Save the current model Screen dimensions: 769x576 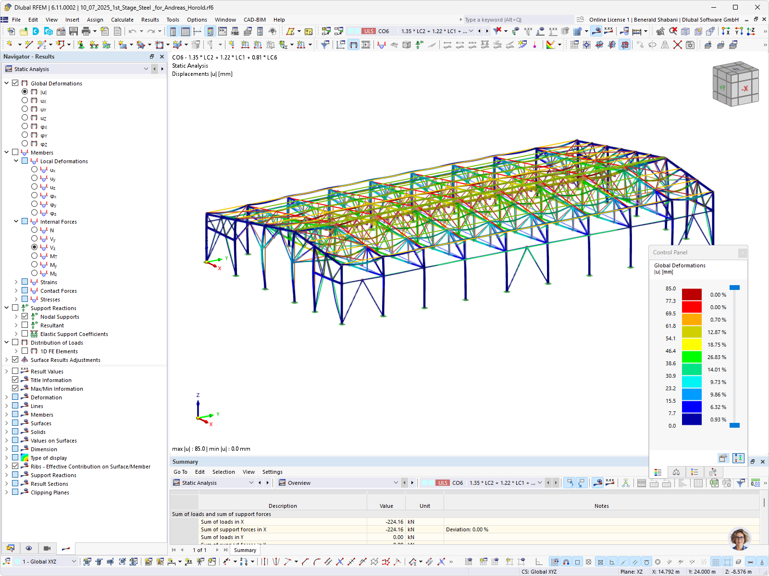click(x=73, y=31)
